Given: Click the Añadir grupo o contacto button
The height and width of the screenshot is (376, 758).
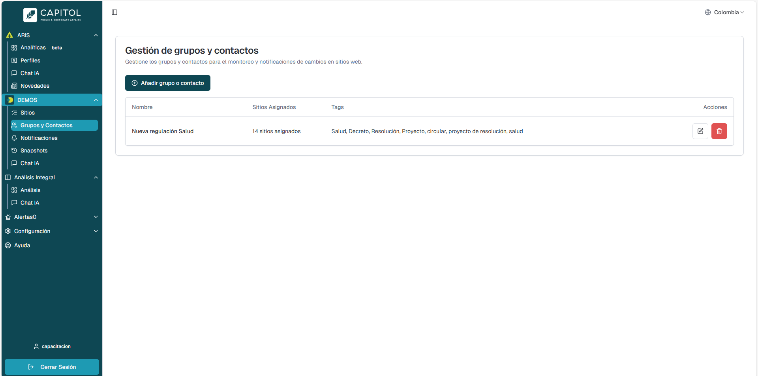Looking at the screenshot, I should tap(167, 83).
